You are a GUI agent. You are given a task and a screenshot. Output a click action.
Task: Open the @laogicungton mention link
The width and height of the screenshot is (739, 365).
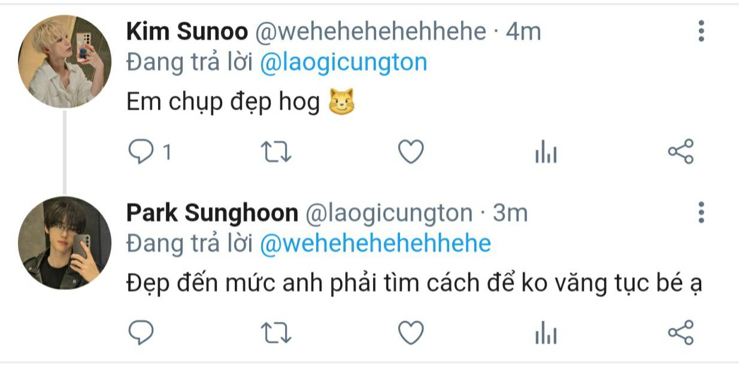pos(343,63)
